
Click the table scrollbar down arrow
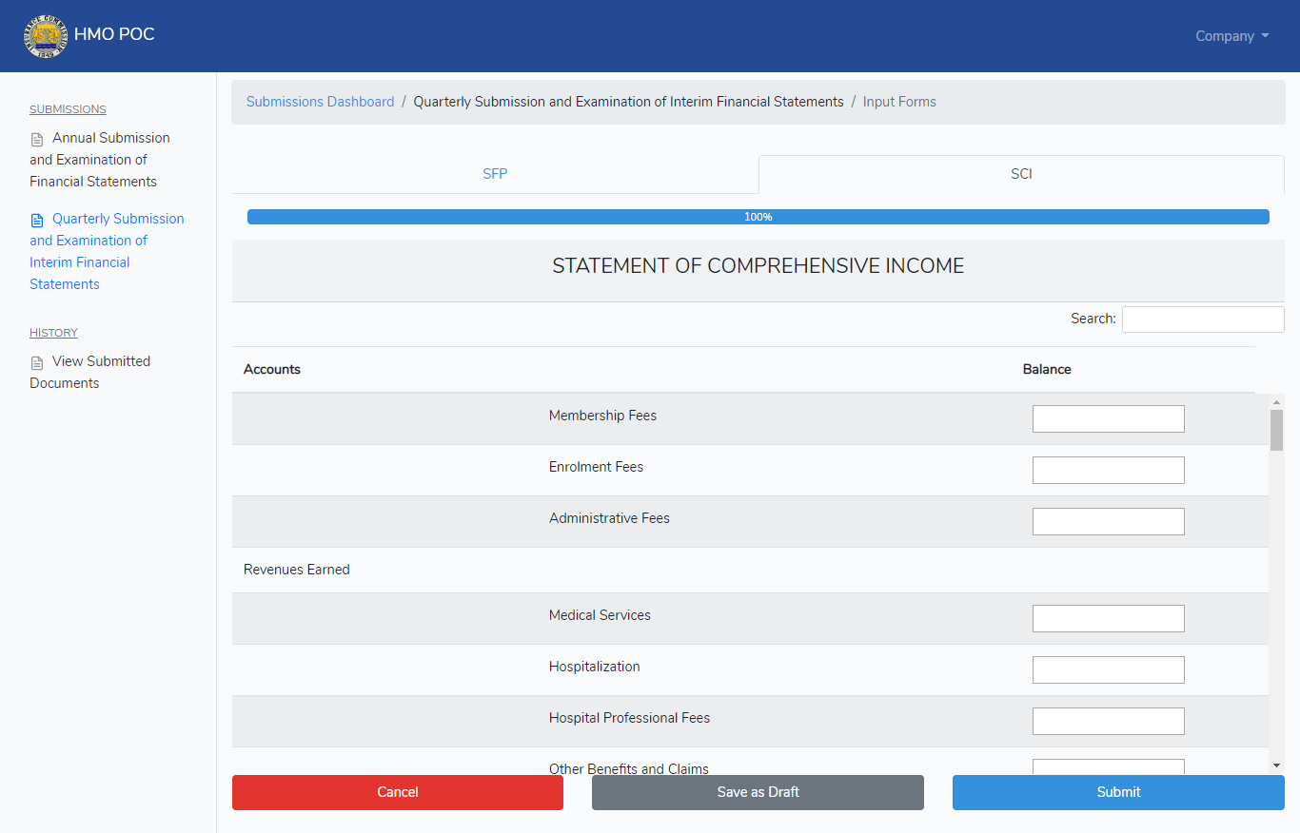[1276, 765]
